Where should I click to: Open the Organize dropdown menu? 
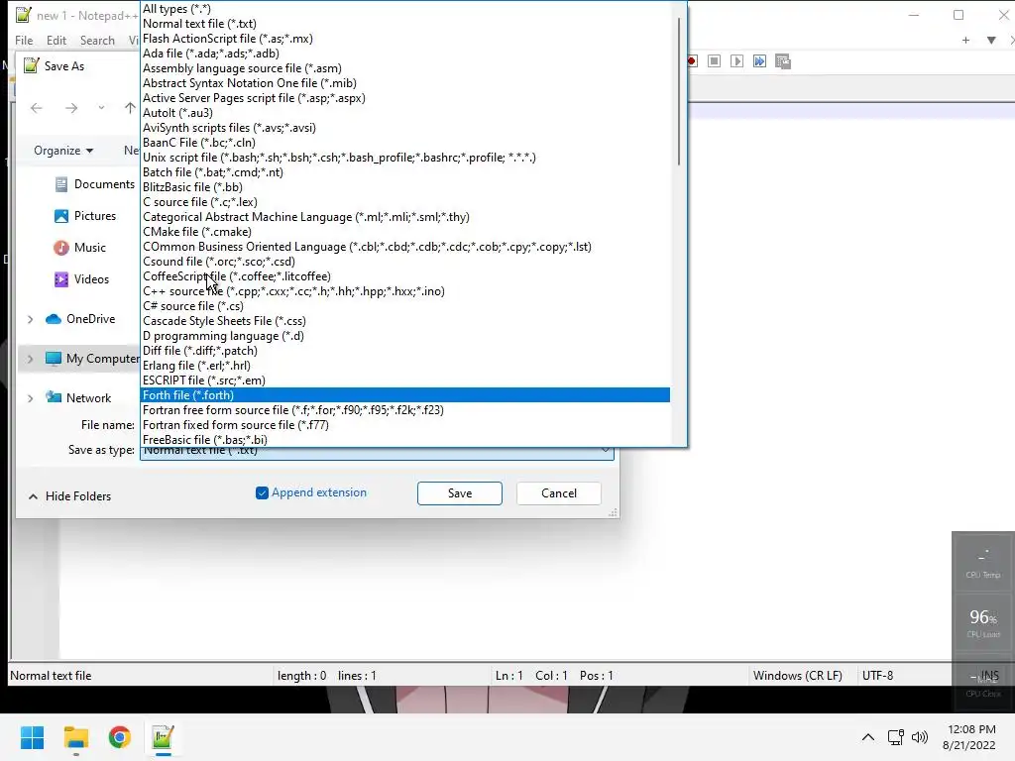[x=63, y=151]
